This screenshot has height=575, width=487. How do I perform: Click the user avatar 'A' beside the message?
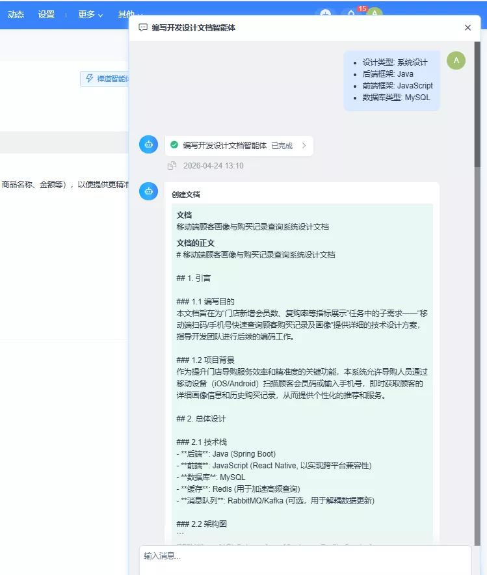click(x=456, y=60)
